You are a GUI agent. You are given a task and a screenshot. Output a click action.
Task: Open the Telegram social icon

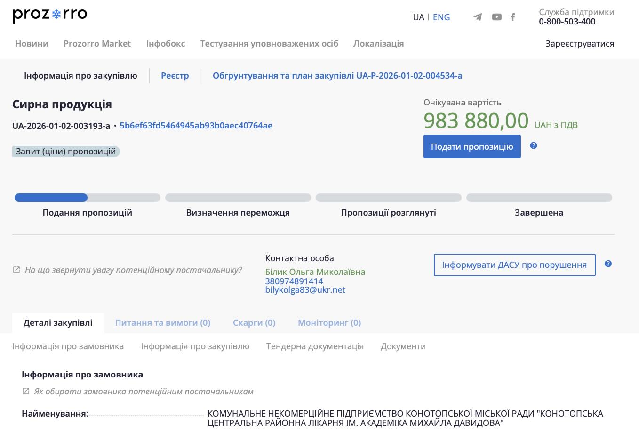point(478,17)
